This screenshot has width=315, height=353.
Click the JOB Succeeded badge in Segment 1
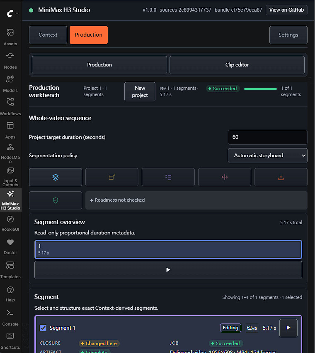click(x=226, y=343)
